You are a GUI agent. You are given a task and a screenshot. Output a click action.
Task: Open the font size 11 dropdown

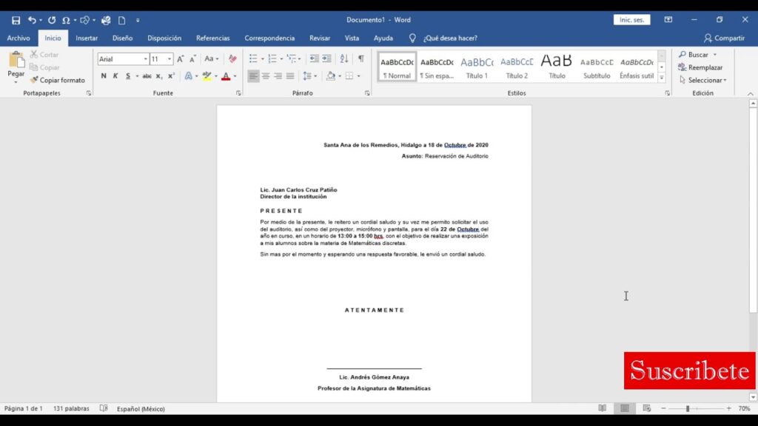coord(170,59)
